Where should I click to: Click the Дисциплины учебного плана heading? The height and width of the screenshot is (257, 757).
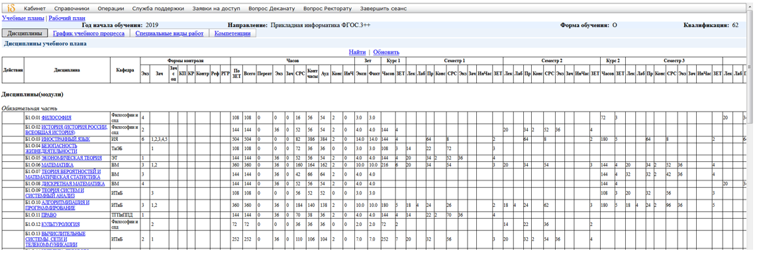(x=45, y=44)
